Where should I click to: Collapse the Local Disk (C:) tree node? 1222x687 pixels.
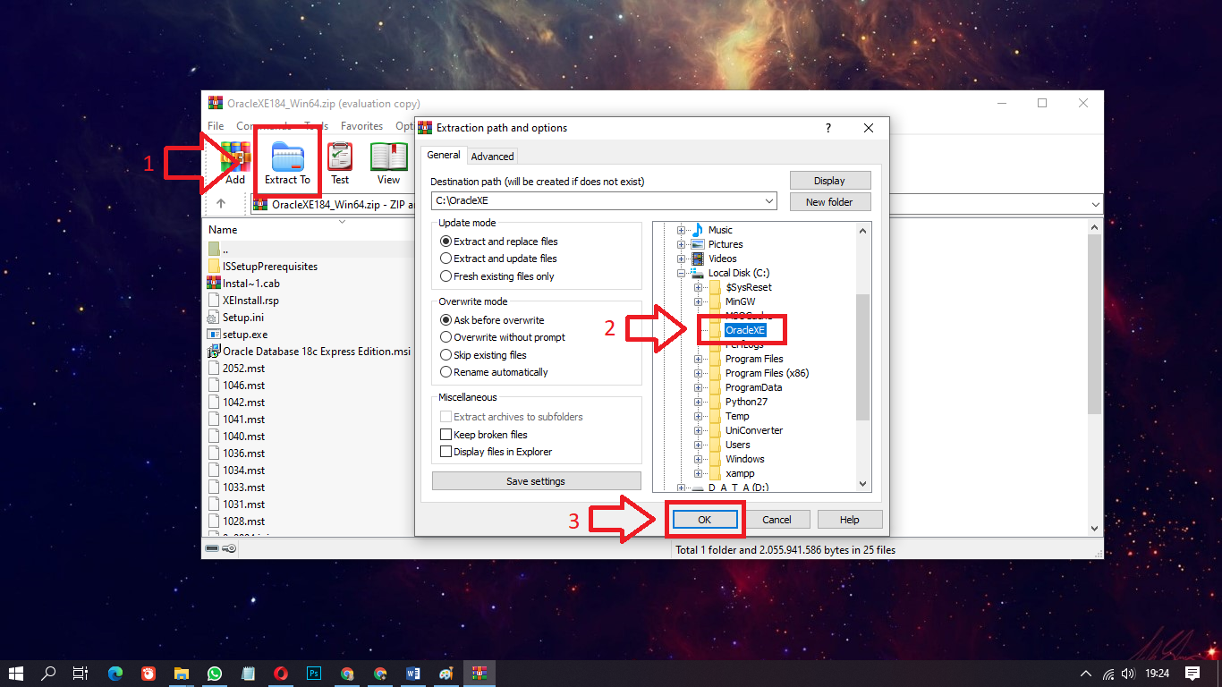(682, 273)
